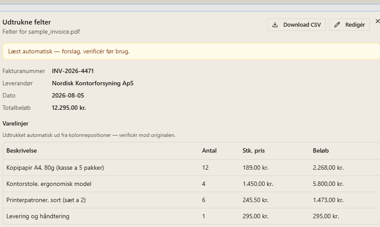Close the Udtrukne felter panel
380x227 pixels.
pyautogui.click(x=377, y=21)
